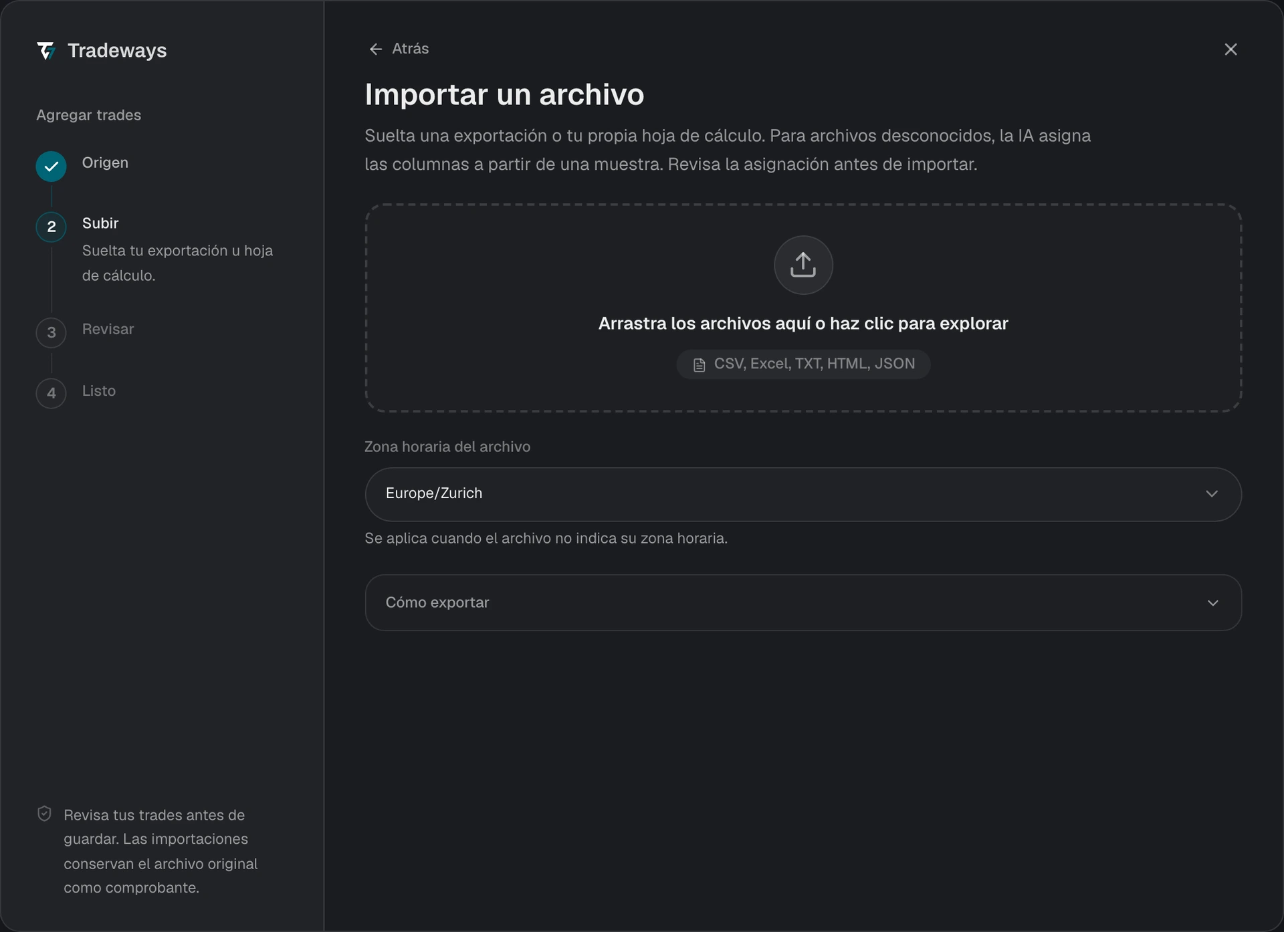The height and width of the screenshot is (932, 1284).
Task: Click 'Se aplica cuando el archivo' helper text
Action: click(546, 538)
